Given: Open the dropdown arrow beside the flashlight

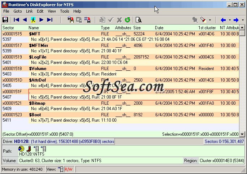Looking at the screenshot, I should [x=210, y=20].
